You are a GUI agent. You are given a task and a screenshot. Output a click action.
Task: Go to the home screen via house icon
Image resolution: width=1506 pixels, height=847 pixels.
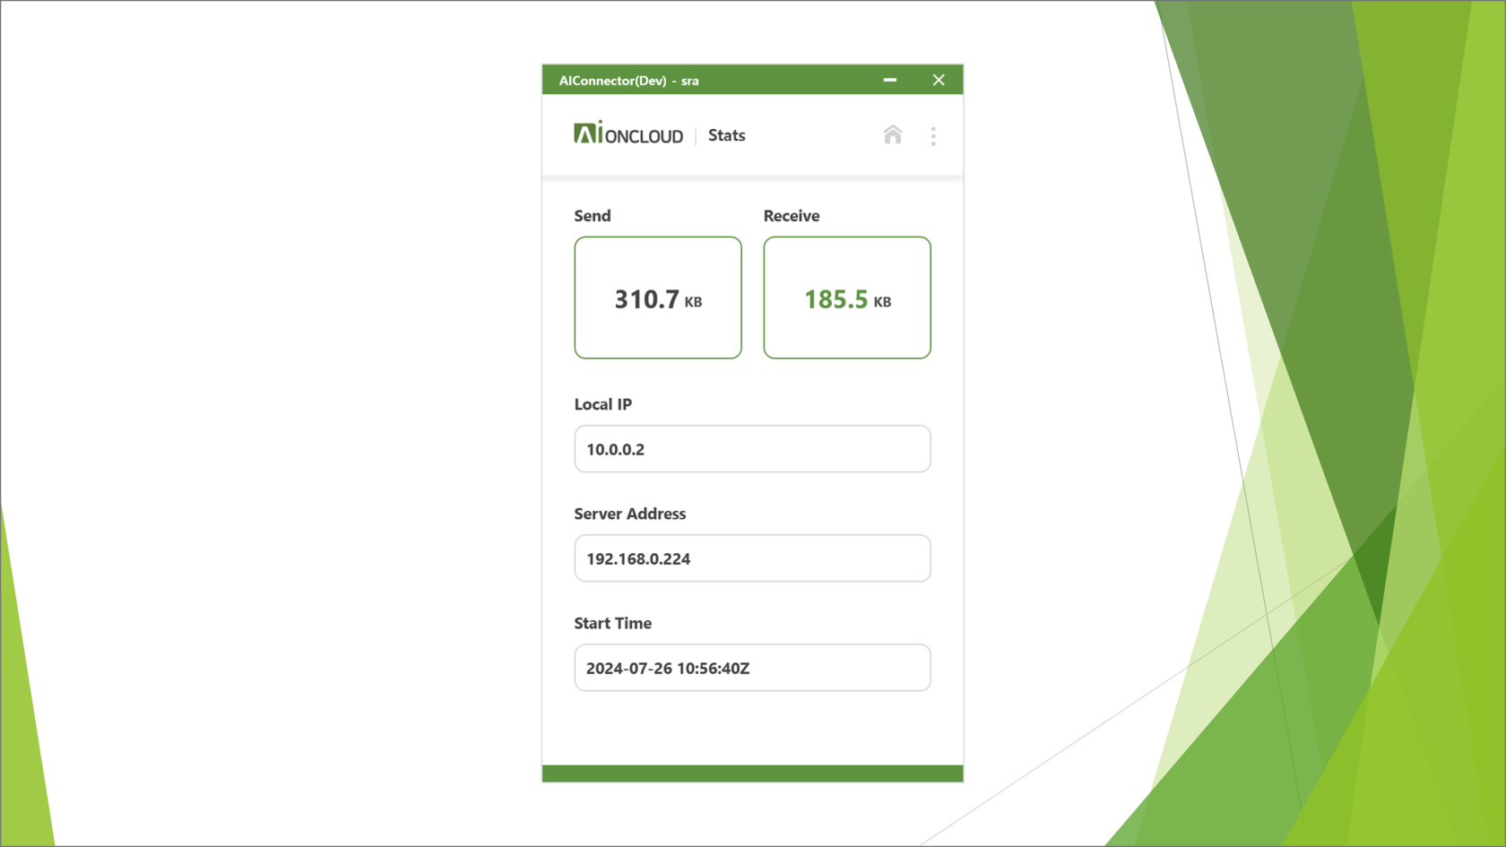pyautogui.click(x=892, y=135)
